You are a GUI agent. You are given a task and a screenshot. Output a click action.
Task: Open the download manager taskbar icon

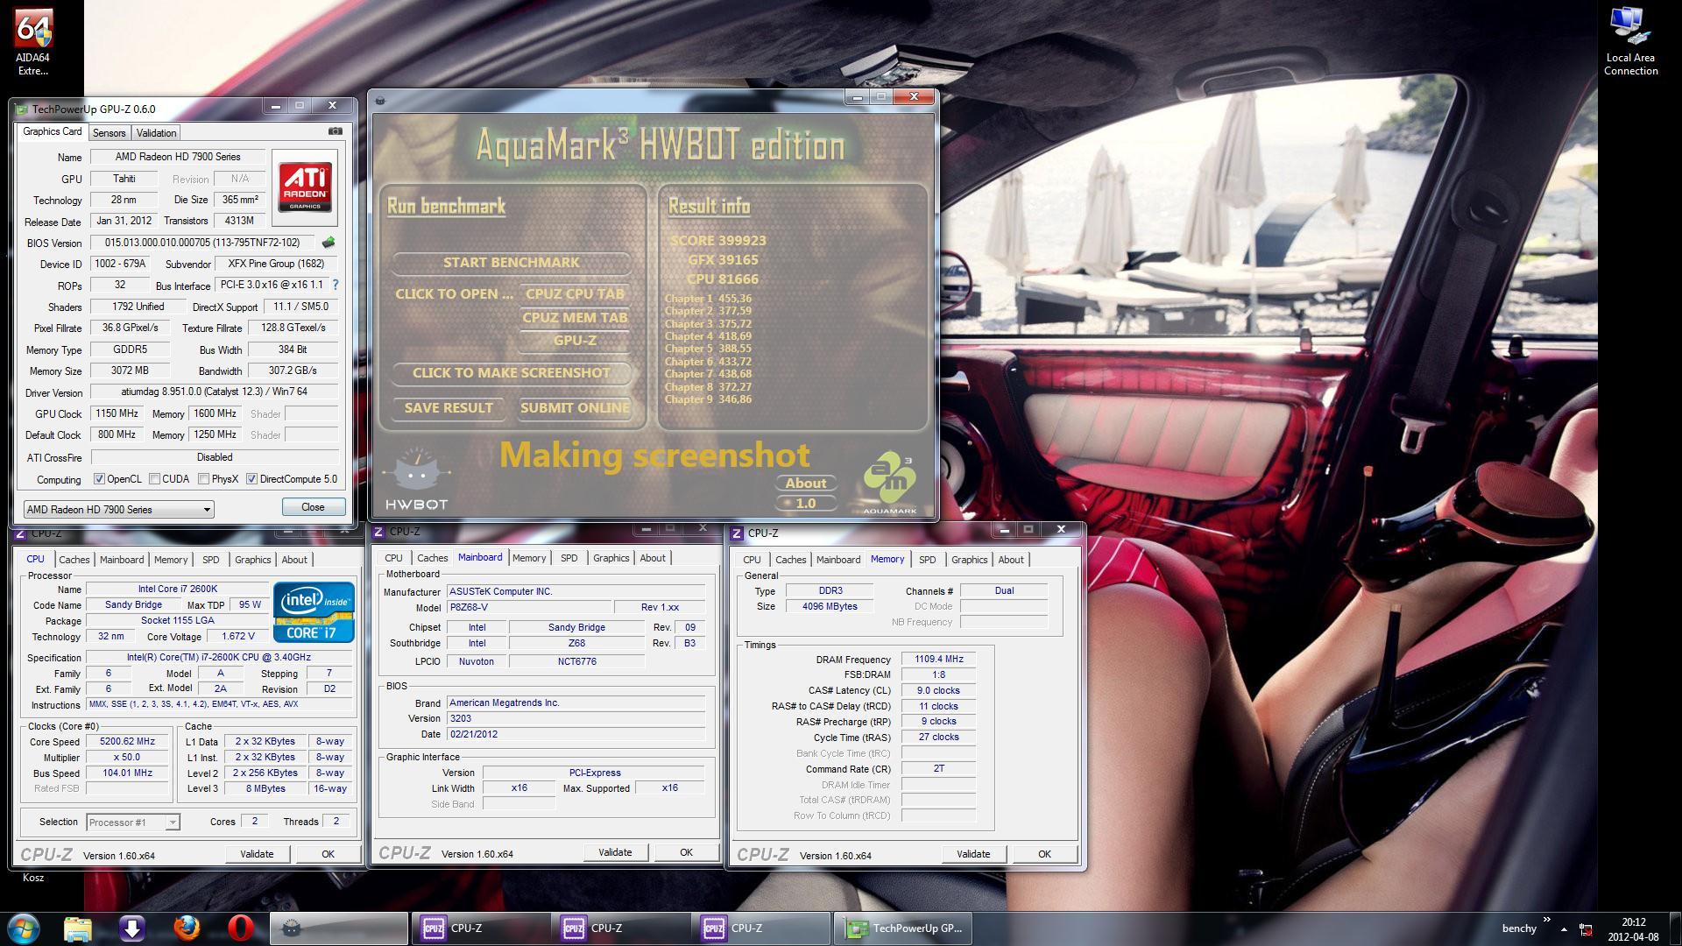coord(132,928)
